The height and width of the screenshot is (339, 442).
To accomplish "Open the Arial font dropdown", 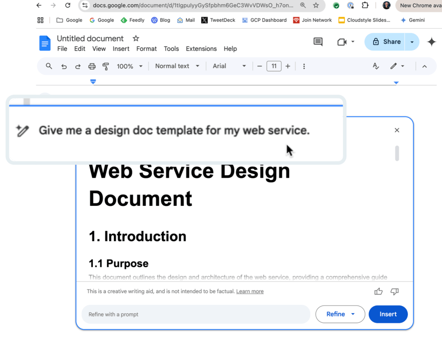I will (229, 66).
